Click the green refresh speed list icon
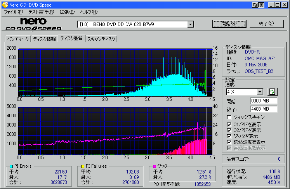This screenshot has width=290, height=189. [272, 92]
